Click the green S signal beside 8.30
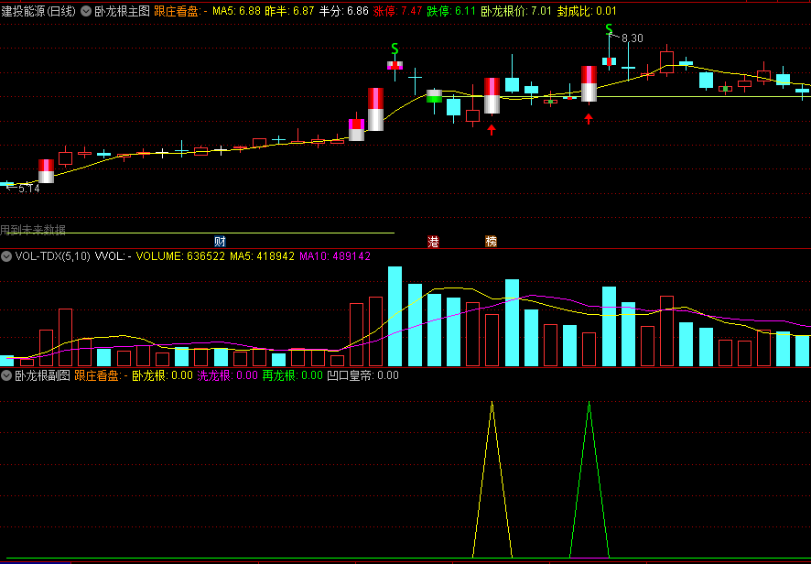811x564 pixels. [x=610, y=29]
